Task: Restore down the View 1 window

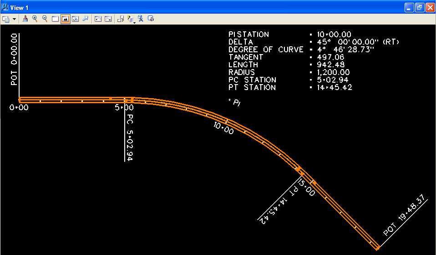Action: [420, 8]
